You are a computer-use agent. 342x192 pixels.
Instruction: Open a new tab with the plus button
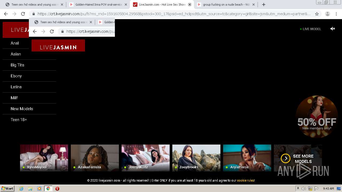pos(264,5)
